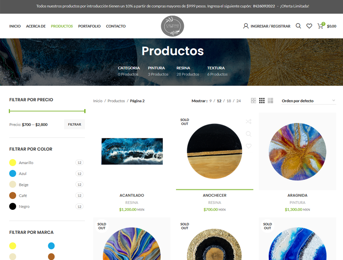Click the Filtrar price button
Image resolution: width=343 pixels, height=260 pixels.
(74, 124)
